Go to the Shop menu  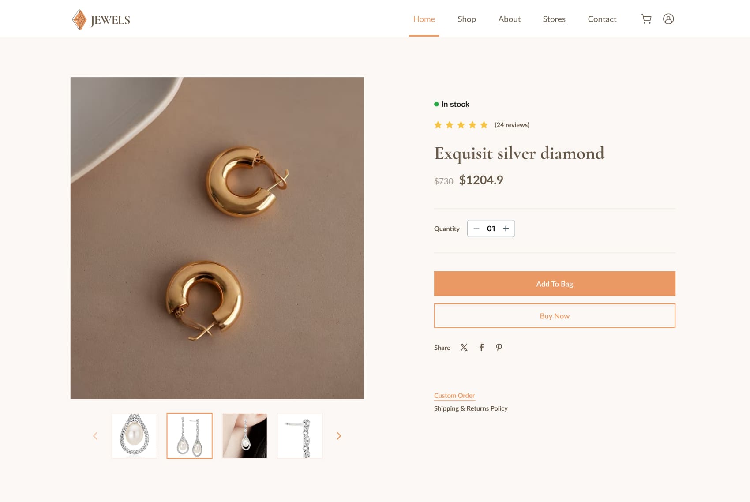[466, 19]
